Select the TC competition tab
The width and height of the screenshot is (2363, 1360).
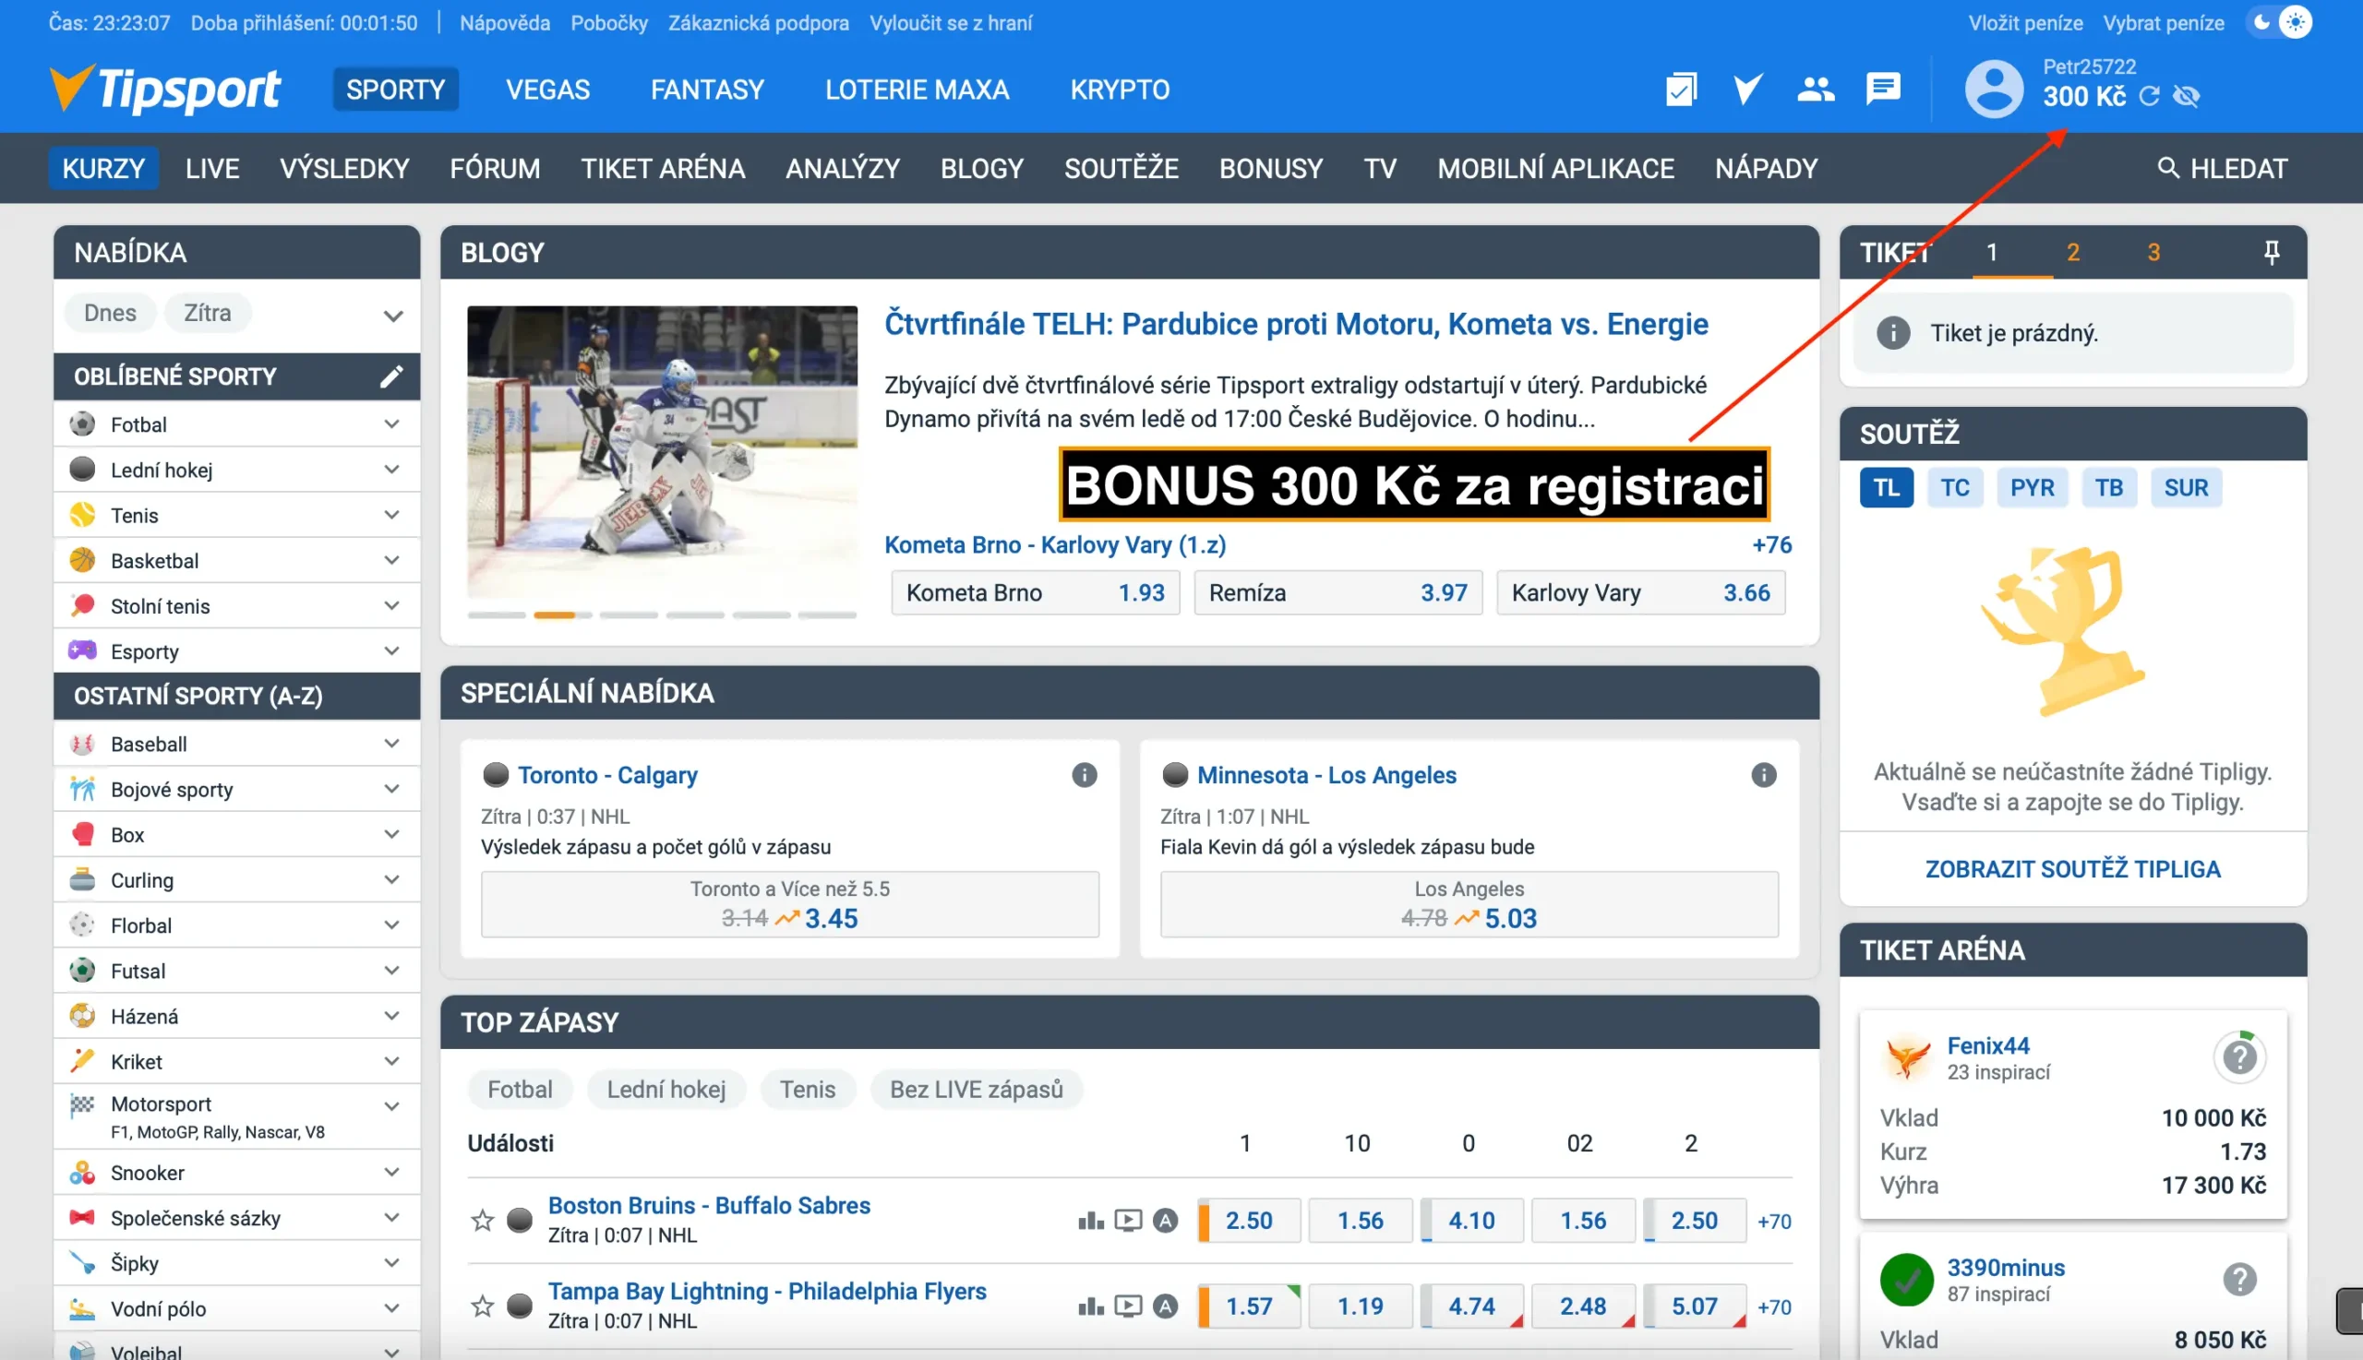1954,487
